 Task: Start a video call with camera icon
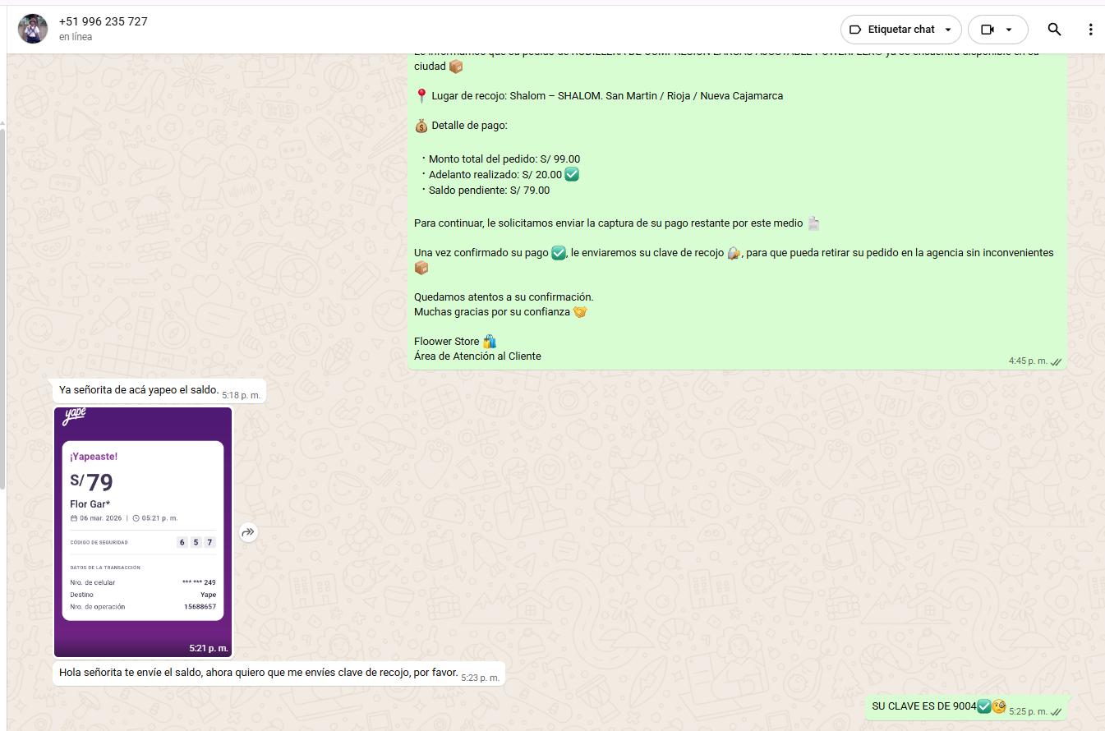[988, 30]
